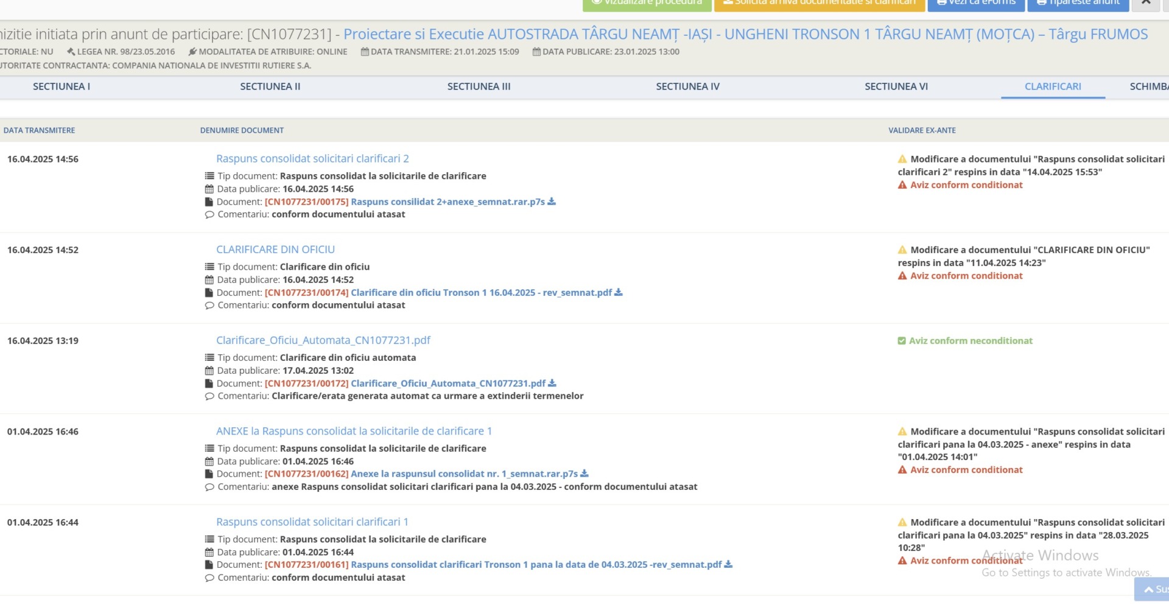Click the calendar icon beside DATA TRANSMITERE header info

pos(365,52)
